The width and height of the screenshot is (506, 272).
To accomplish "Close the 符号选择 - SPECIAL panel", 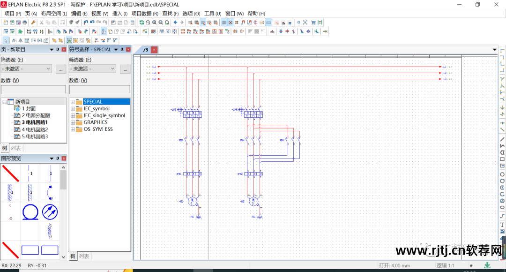I will (x=128, y=49).
